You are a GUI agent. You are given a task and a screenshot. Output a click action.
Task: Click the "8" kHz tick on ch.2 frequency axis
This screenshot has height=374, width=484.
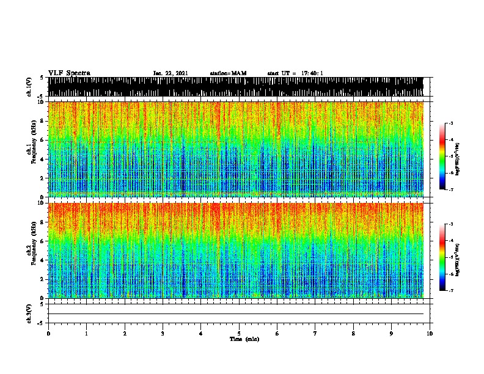pos(43,222)
